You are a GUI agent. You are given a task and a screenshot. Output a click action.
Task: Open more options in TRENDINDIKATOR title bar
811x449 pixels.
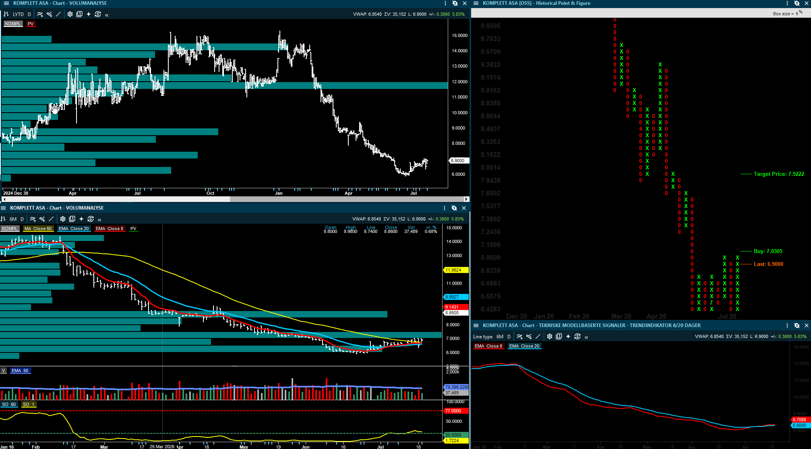pyautogui.click(x=787, y=325)
